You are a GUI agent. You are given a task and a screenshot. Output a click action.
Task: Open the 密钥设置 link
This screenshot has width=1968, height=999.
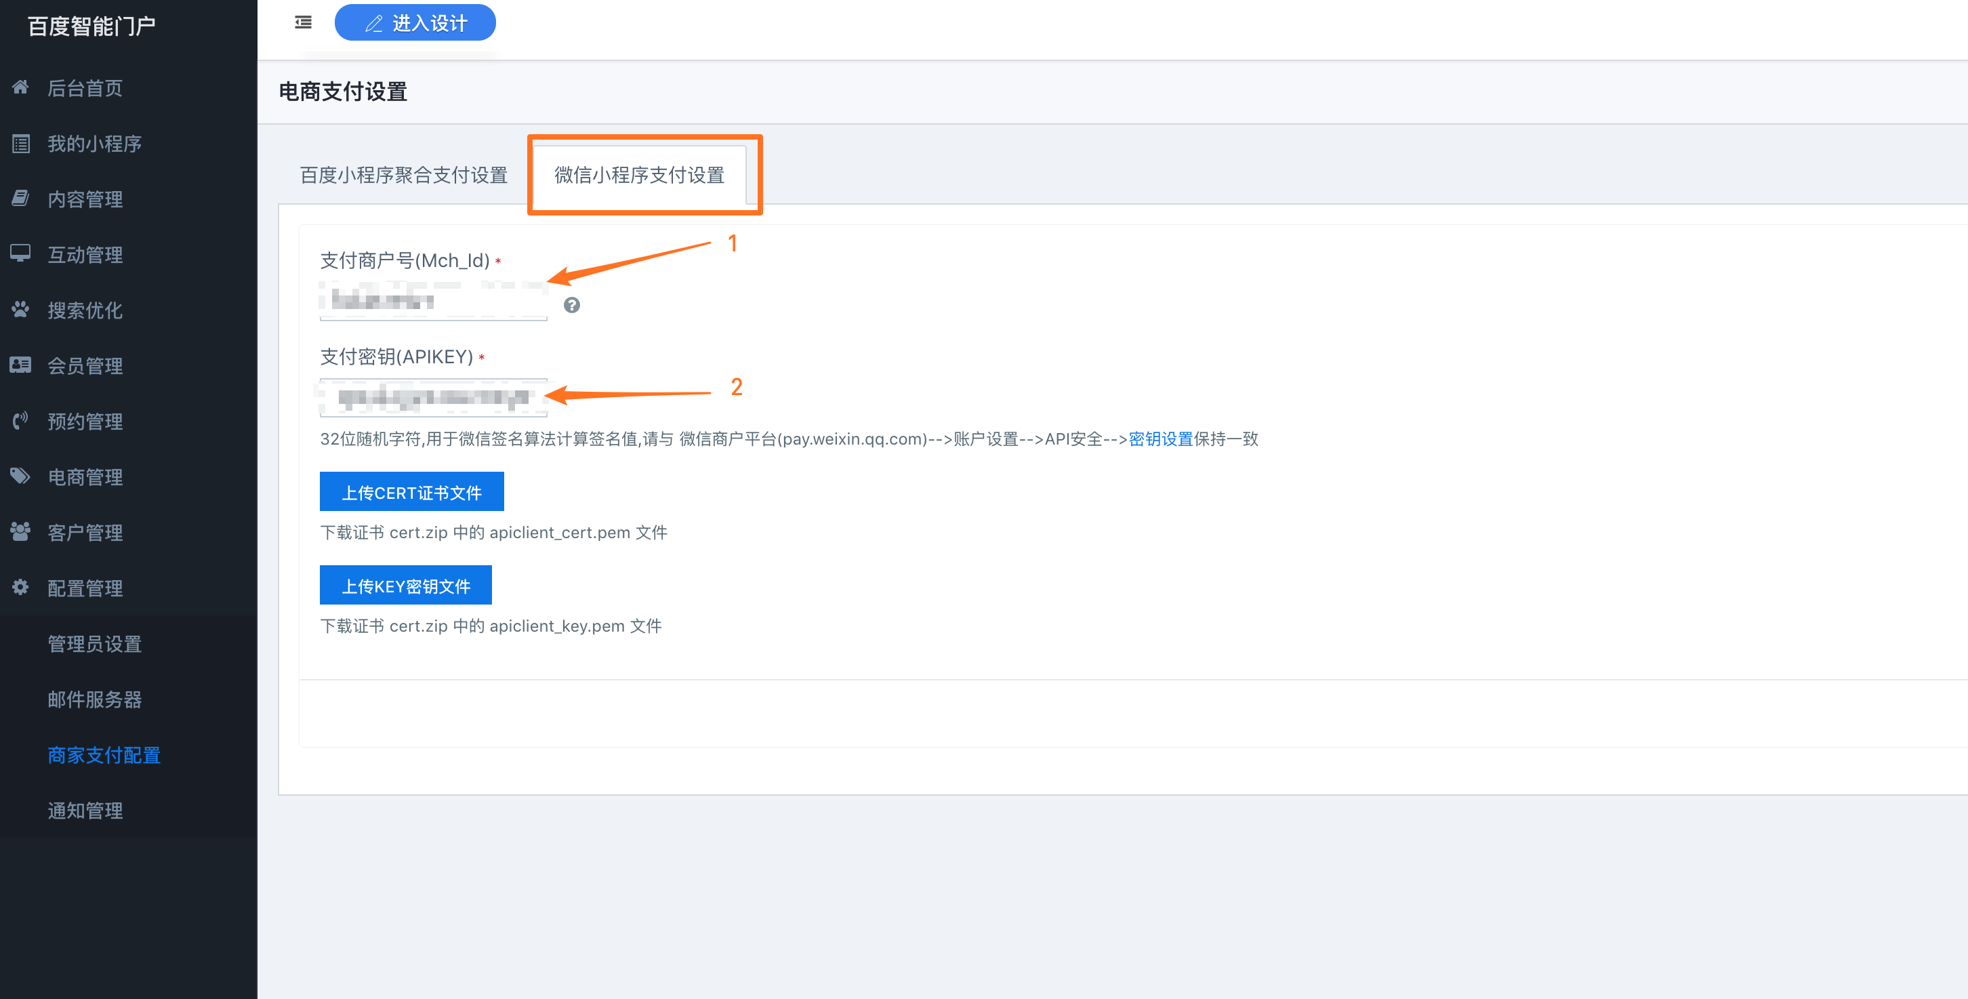(1160, 439)
